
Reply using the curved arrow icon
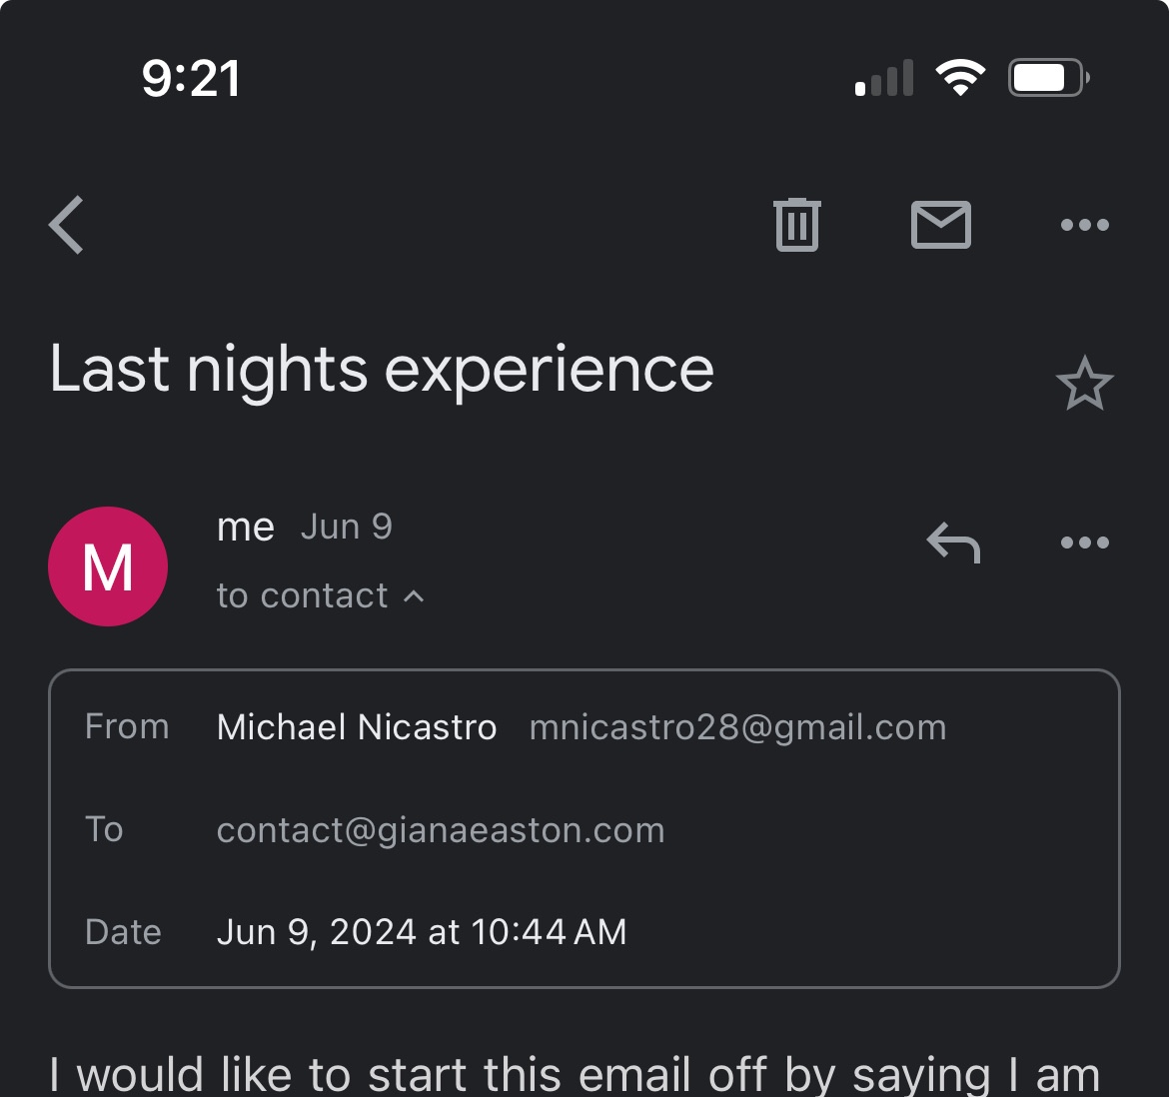point(953,544)
